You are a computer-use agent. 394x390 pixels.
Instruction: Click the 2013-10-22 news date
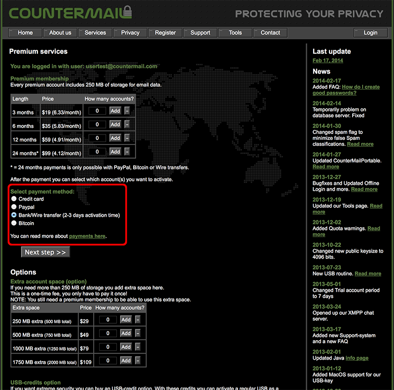coord(327,245)
